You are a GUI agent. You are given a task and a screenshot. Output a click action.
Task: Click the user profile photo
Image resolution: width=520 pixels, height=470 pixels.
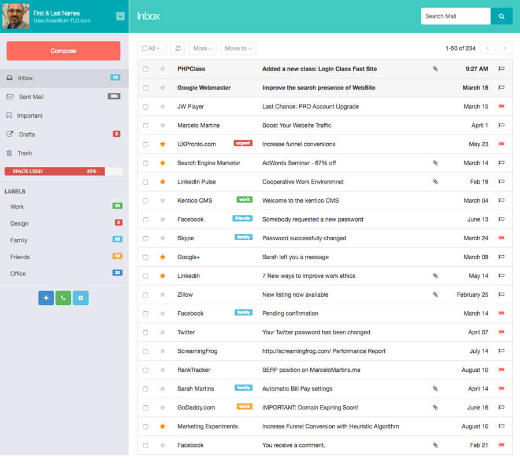coord(16,16)
